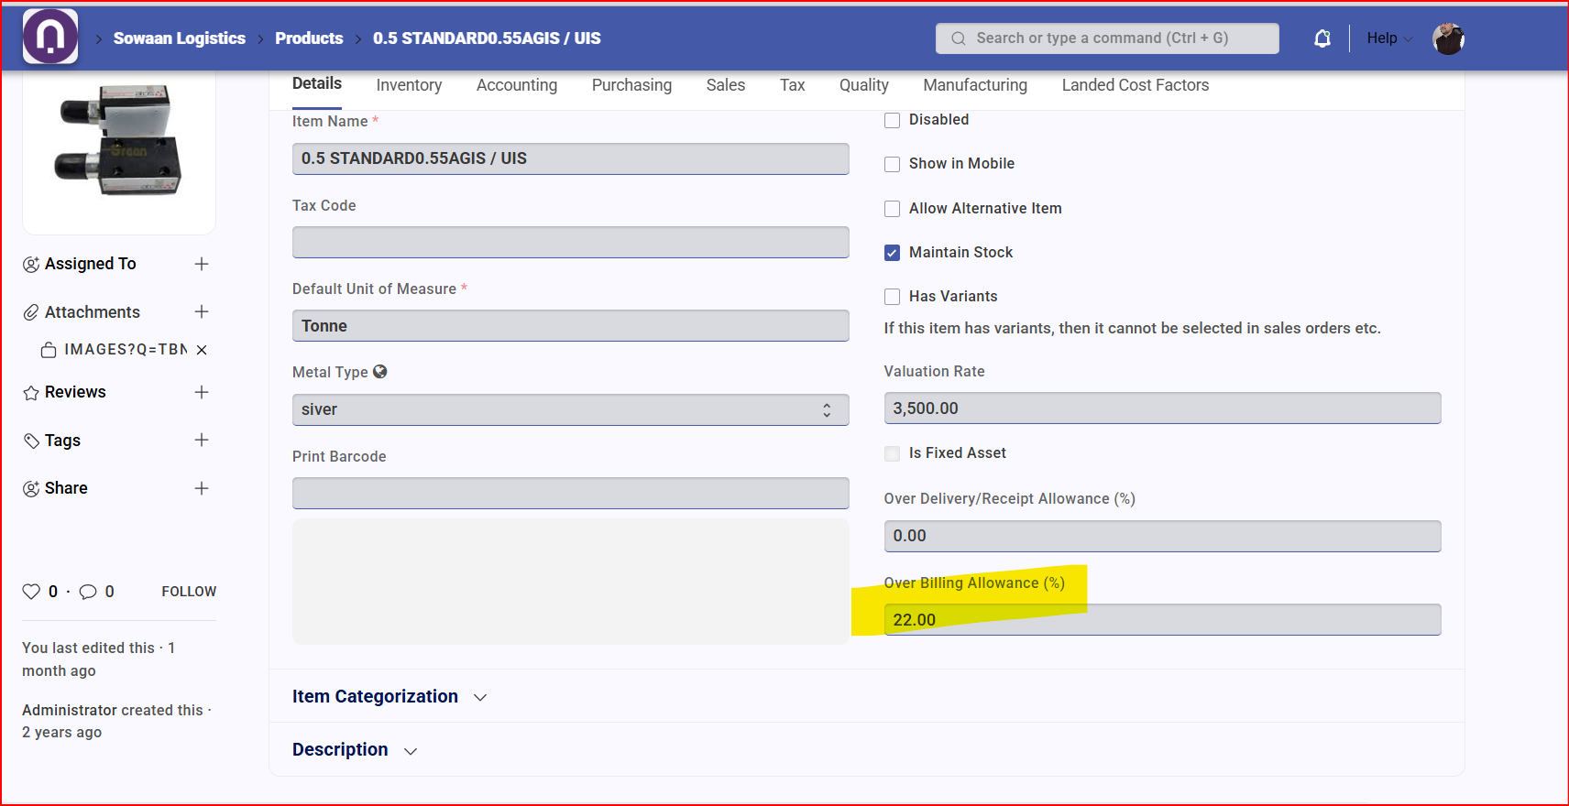Check the Has Variants checkbox
This screenshot has height=806, width=1569.
[892, 297]
